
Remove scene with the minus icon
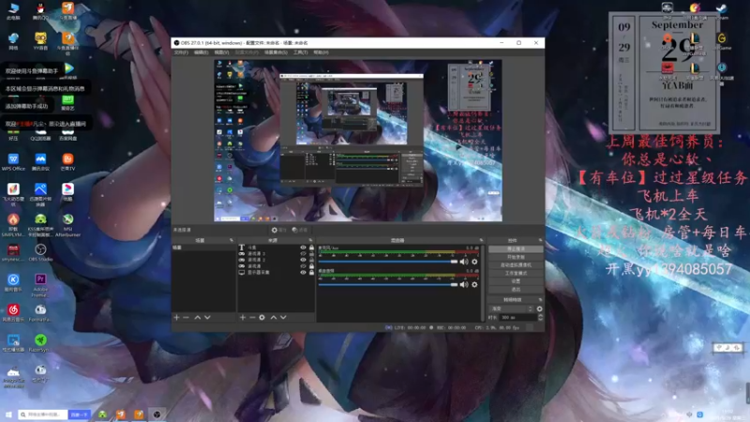coord(186,317)
